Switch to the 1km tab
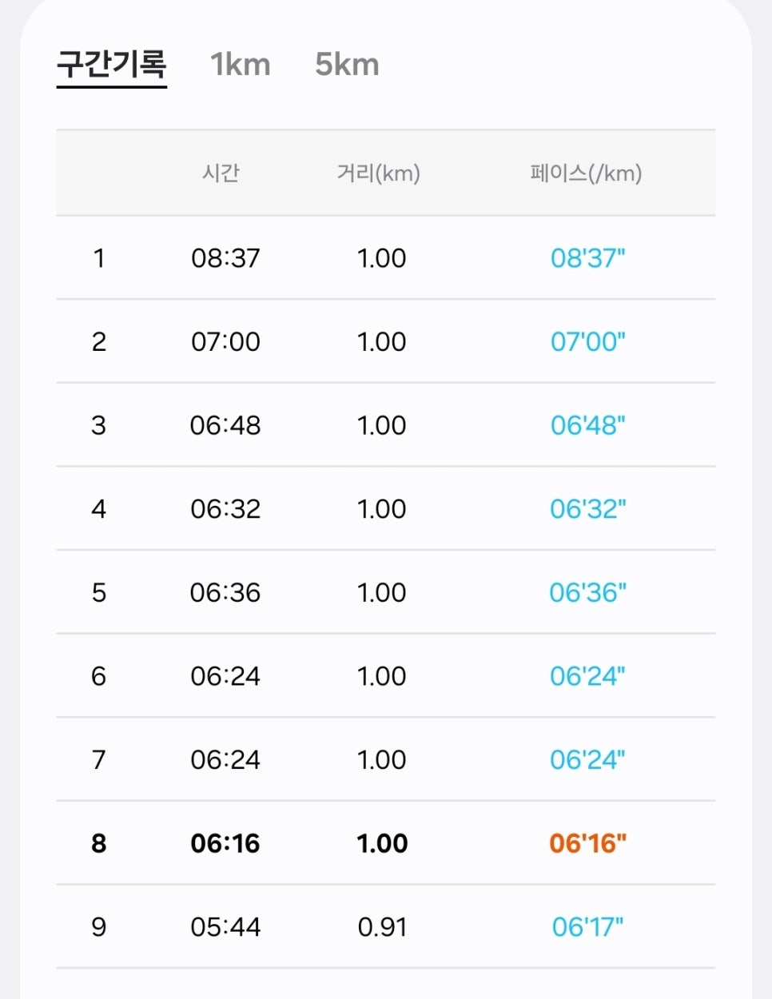This screenshot has width=772, height=999. pos(240,65)
